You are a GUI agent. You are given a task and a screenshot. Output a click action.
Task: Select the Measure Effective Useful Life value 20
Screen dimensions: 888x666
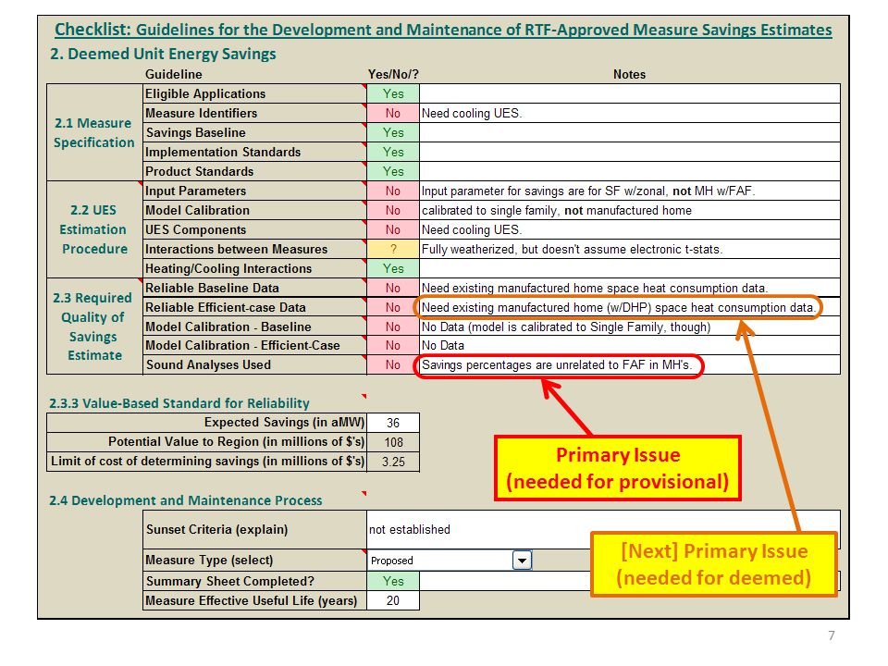coord(393,601)
